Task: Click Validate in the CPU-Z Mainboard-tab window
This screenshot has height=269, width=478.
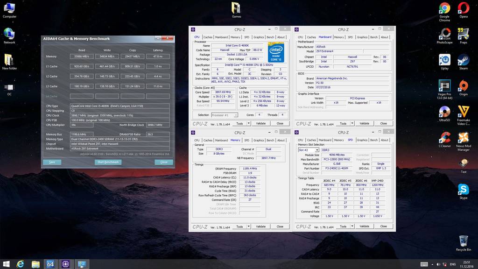Action: tap(364, 123)
